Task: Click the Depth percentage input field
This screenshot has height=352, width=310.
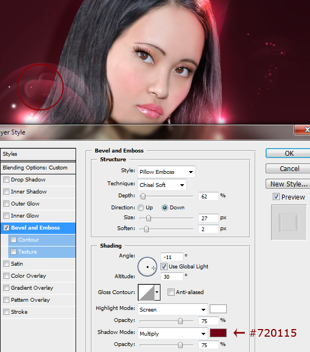Action: [209, 196]
